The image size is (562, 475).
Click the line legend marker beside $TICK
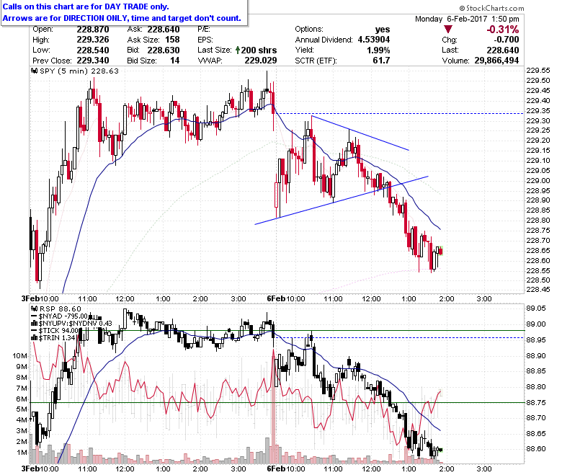pyautogui.click(x=35, y=331)
